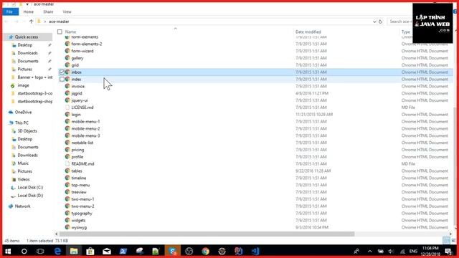This screenshot has width=459, height=258.
Task: Open the Action Center notifications icon
Action: pyautogui.click(x=448, y=252)
